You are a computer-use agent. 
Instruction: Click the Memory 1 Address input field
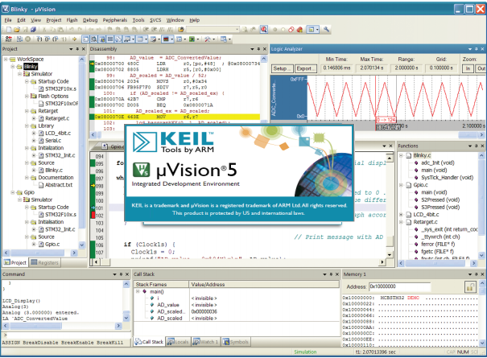(400, 286)
